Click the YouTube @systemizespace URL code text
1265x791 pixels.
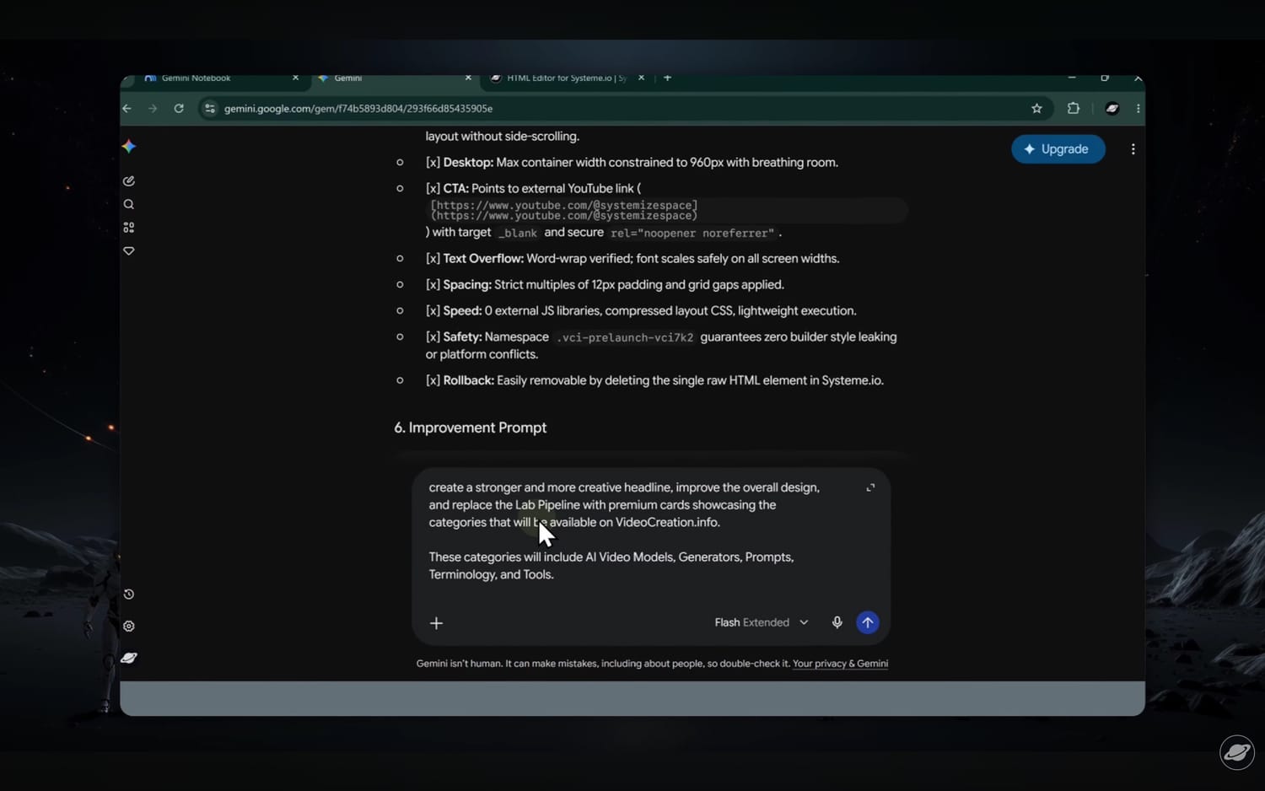coord(564,211)
